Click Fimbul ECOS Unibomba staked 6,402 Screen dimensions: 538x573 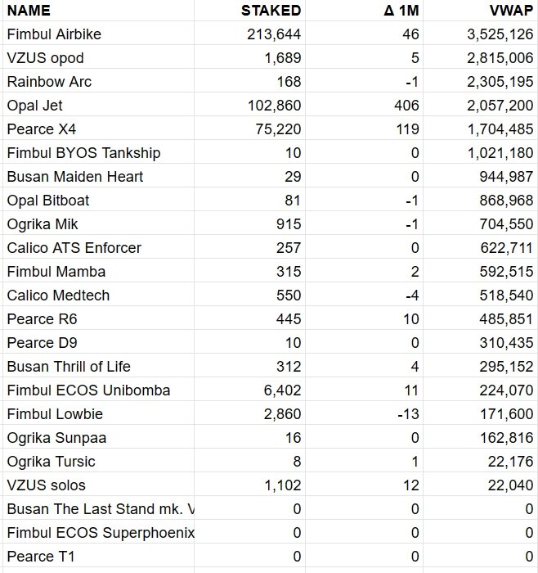(283, 390)
